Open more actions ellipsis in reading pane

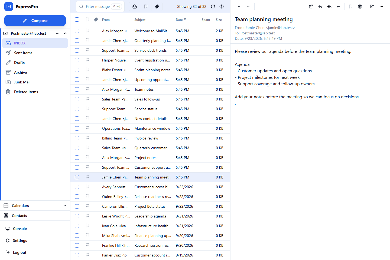[381, 6]
